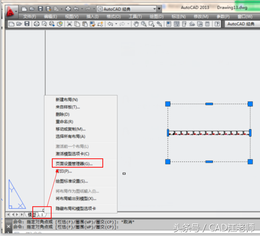Click Save As in the quick access toolbar
The height and width of the screenshot is (236, 260).
coord(48,9)
